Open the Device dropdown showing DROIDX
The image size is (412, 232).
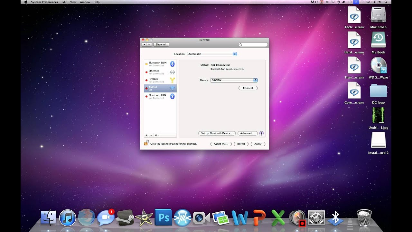click(234, 80)
